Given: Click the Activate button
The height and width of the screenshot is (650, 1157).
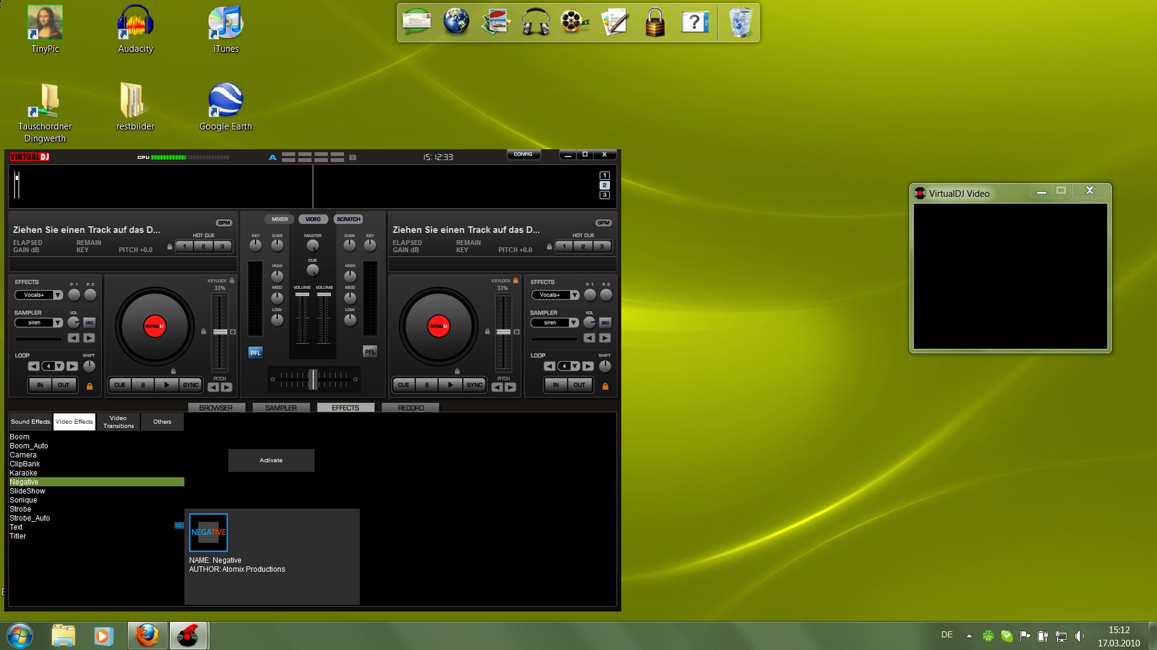Looking at the screenshot, I should 271,460.
